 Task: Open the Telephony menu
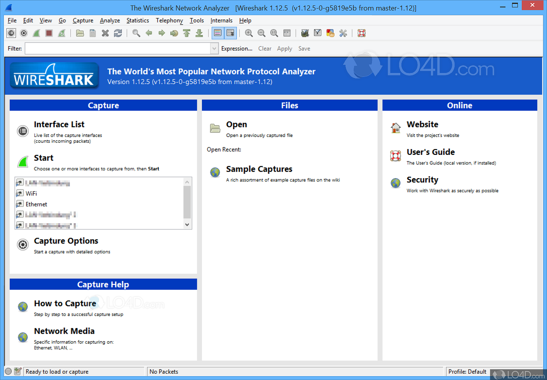pyautogui.click(x=169, y=20)
